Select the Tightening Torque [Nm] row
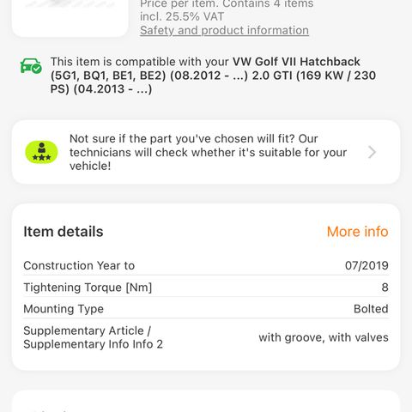 click(x=206, y=288)
